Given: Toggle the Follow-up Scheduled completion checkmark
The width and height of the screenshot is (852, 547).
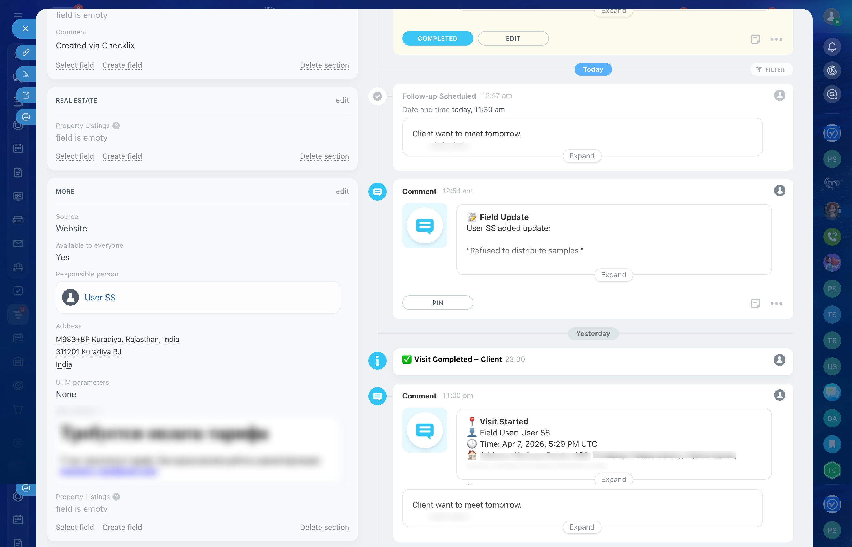Looking at the screenshot, I should click(377, 96).
